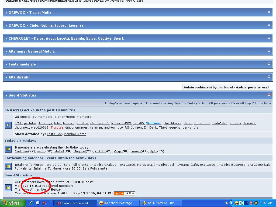
Task: Expand the Alte discuții category
Action: (x=269, y=77)
